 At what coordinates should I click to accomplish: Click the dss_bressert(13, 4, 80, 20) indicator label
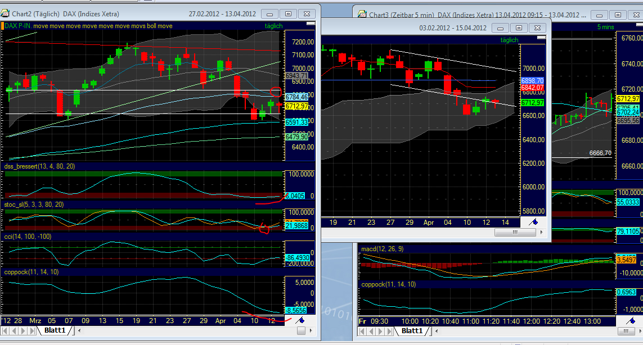tap(39, 166)
